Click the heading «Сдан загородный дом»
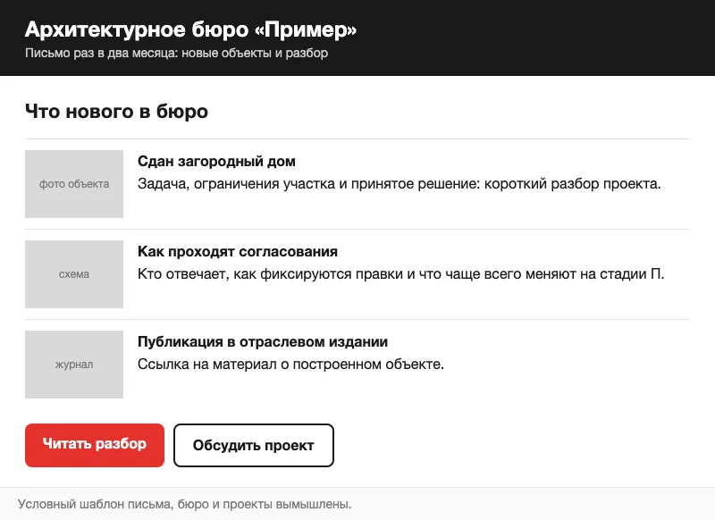 [x=216, y=162]
